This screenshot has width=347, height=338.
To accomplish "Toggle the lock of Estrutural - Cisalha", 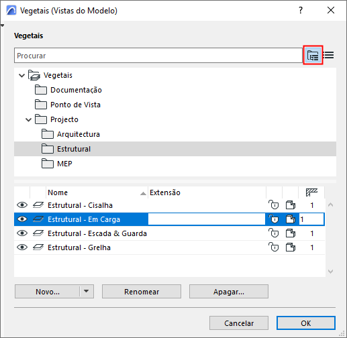I will coord(274,205).
